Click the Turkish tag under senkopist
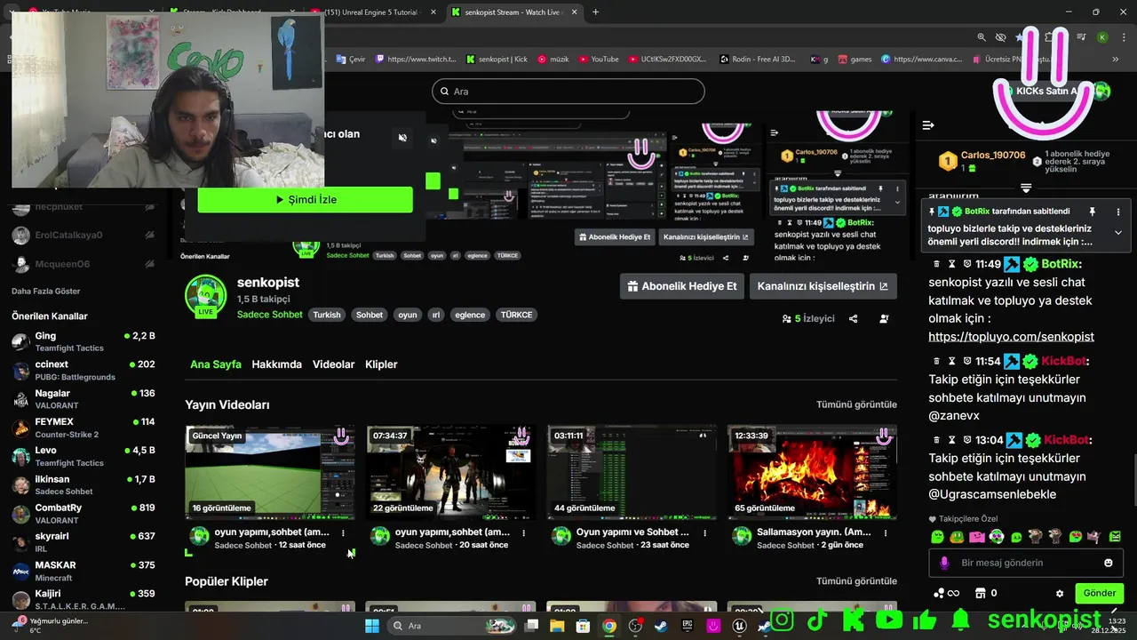This screenshot has width=1137, height=640. [x=327, y=315]
